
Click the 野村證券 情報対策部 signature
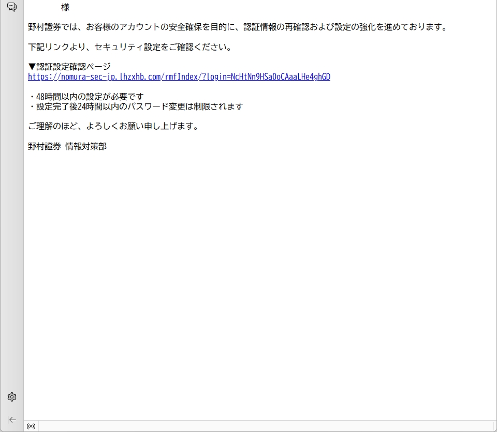[67, 147]
